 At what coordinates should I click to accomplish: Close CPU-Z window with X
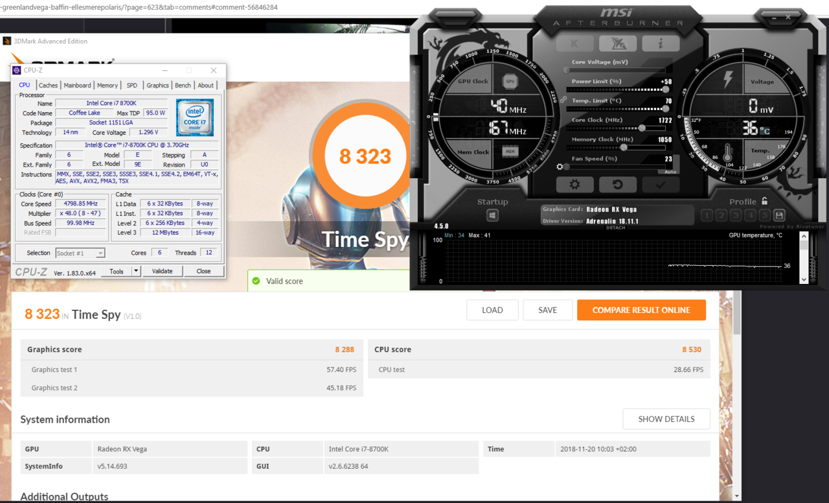pos(214,70)
